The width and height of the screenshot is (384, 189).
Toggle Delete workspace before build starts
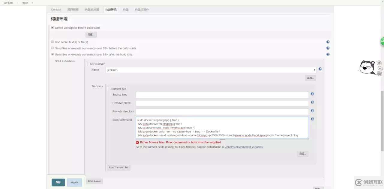point(52,28)
